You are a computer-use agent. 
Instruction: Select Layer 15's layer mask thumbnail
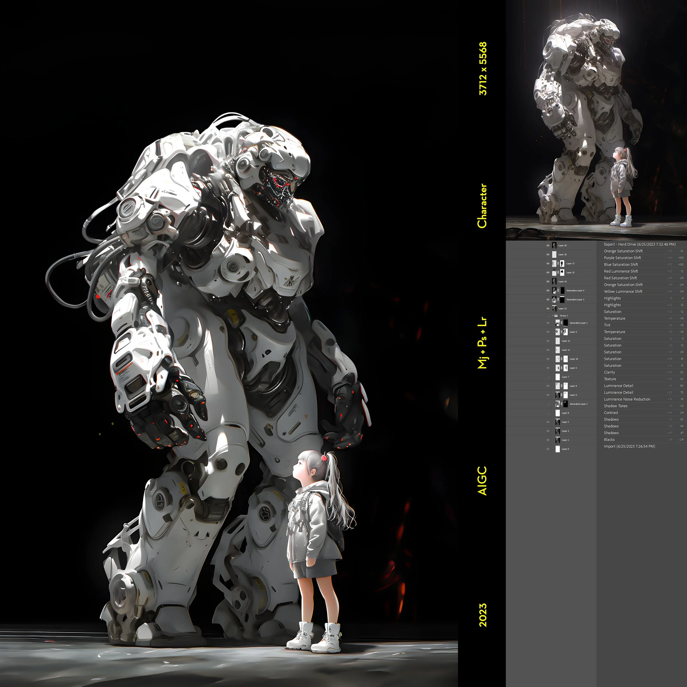[x=562, y=272]
